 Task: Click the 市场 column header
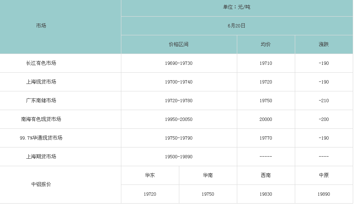(x=41, y=26)
